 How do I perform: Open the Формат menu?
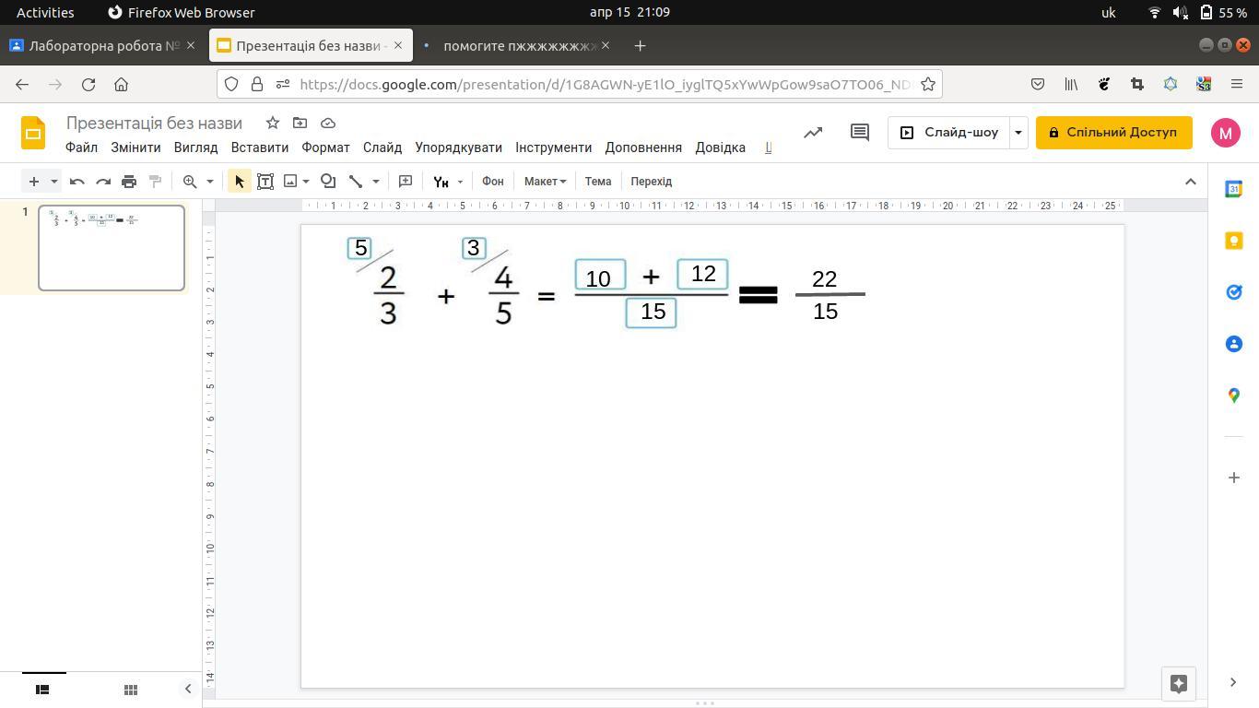[x=325, y=147]
